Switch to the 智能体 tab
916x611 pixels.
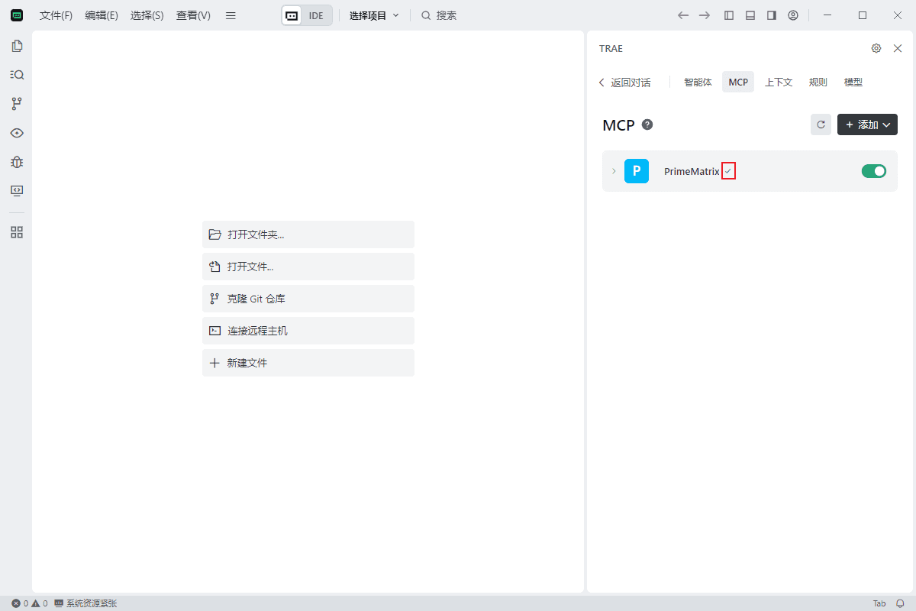click(698, 82)
